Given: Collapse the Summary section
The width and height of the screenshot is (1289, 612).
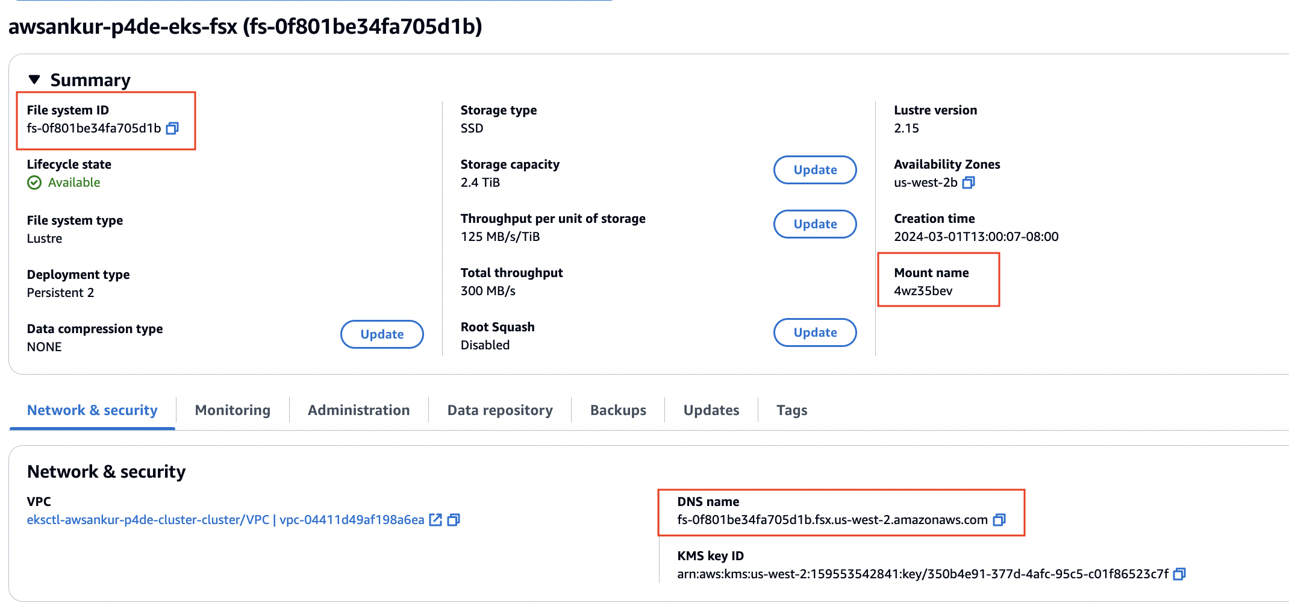Looking at the screenshot, I should [x=34, y=80].
